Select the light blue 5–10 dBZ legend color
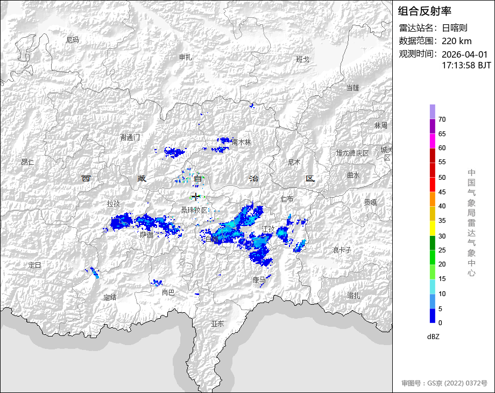The height and width of the screenshot is (393, 495). (x=432, y=301)
